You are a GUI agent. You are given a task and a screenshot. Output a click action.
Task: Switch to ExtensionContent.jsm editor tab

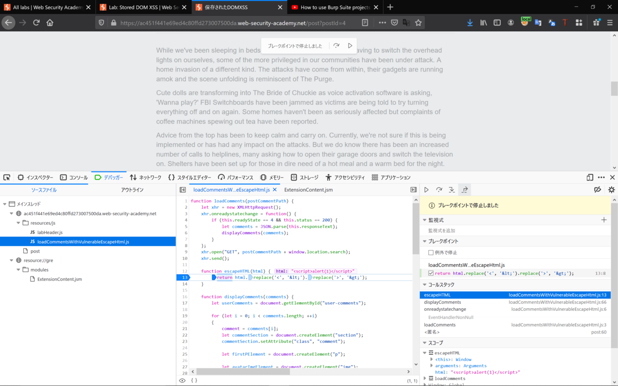(308, 190)
